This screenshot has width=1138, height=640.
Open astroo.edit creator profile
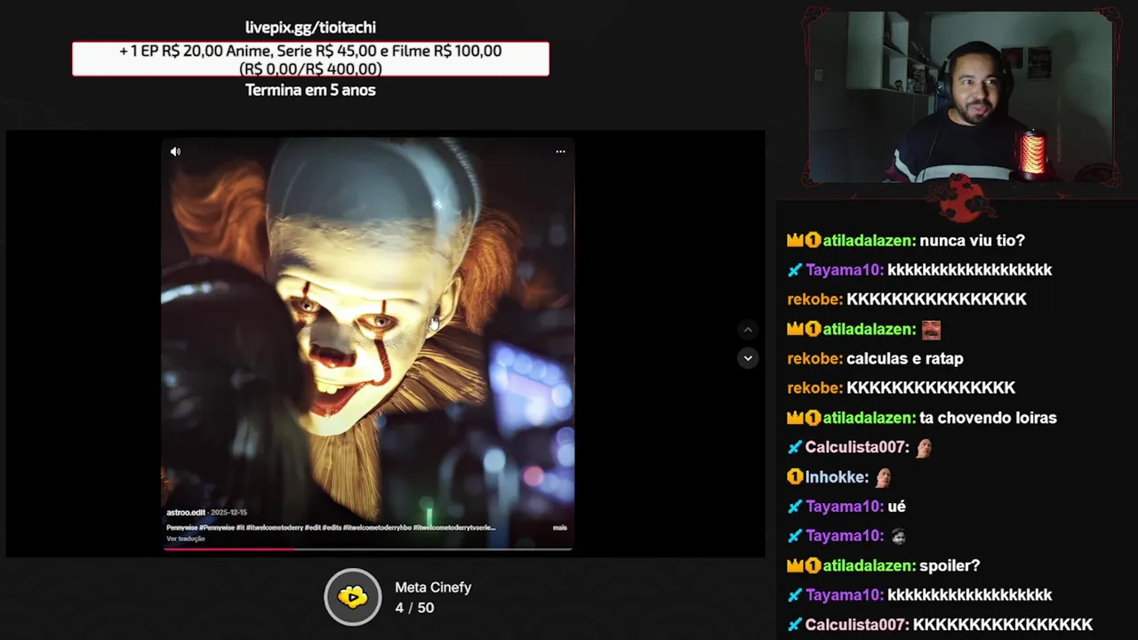point(185,513)
